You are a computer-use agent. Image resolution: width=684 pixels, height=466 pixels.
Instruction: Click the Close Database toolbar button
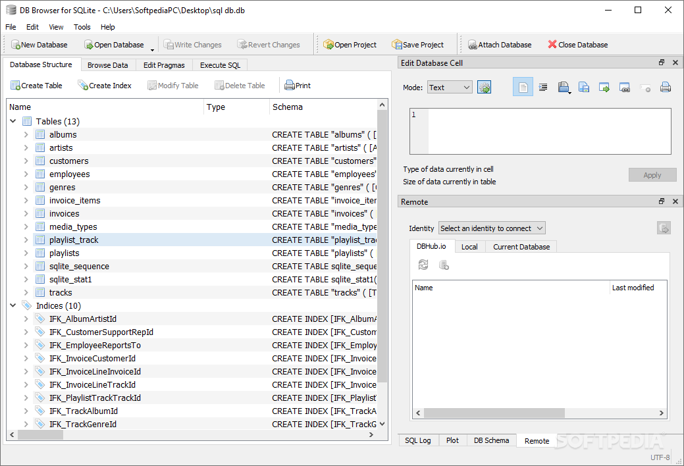(x=578, y=45)
